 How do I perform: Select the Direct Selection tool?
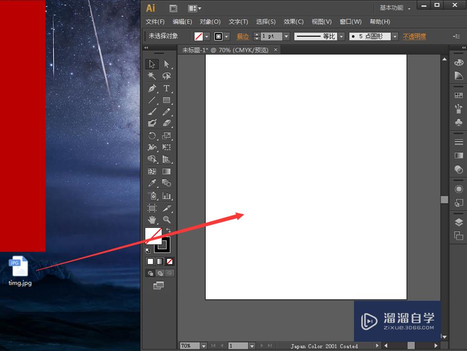[167, 64]
